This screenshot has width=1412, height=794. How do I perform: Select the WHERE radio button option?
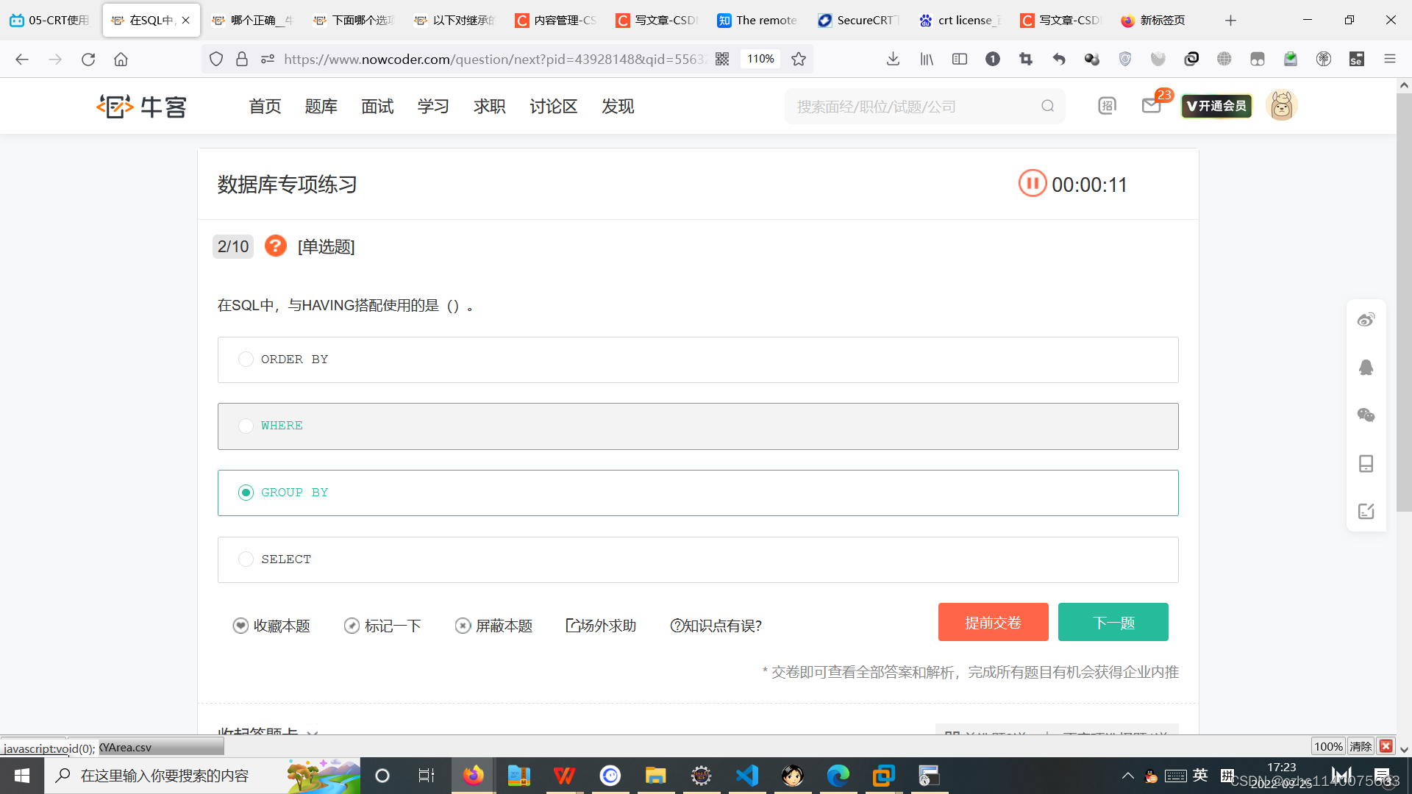point(246,425)
